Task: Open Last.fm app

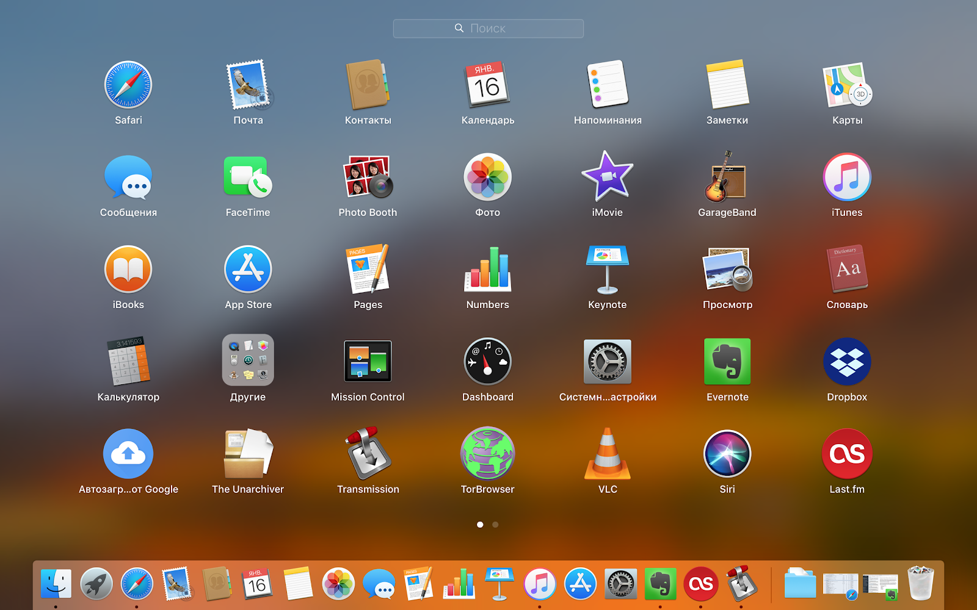Action: point(846,454)
